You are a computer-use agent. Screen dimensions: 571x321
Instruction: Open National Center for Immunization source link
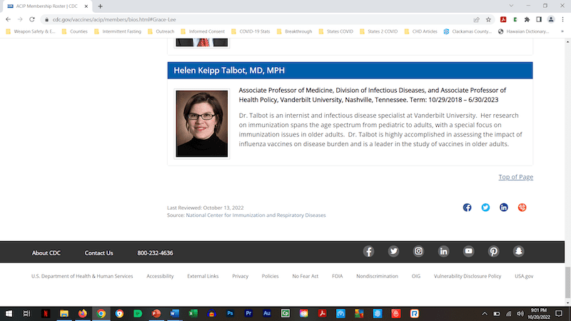pos(256,215)
